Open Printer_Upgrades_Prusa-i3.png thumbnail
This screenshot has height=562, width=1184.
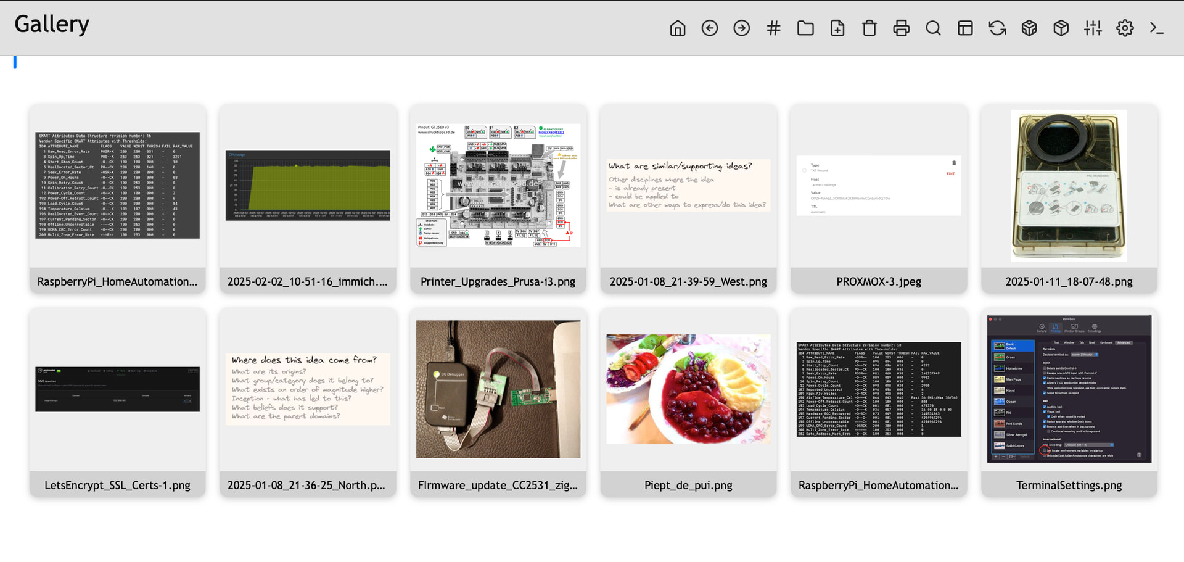click(x=498, y=186)
